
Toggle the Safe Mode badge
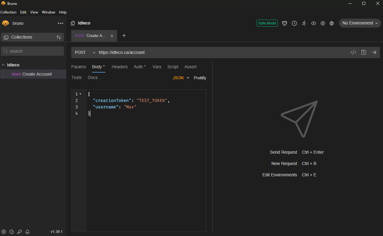point(267,23)
